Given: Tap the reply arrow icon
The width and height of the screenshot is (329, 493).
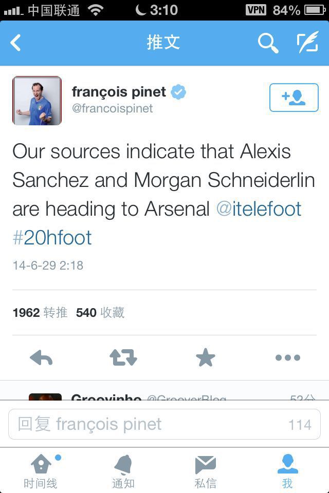Looking at the screenshot, I should pos(41,358).
